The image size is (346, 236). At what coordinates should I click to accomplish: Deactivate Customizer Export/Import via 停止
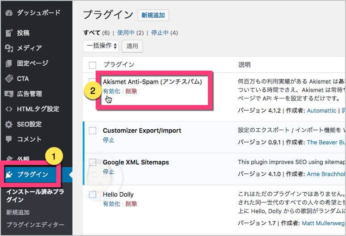pos(109,140)
